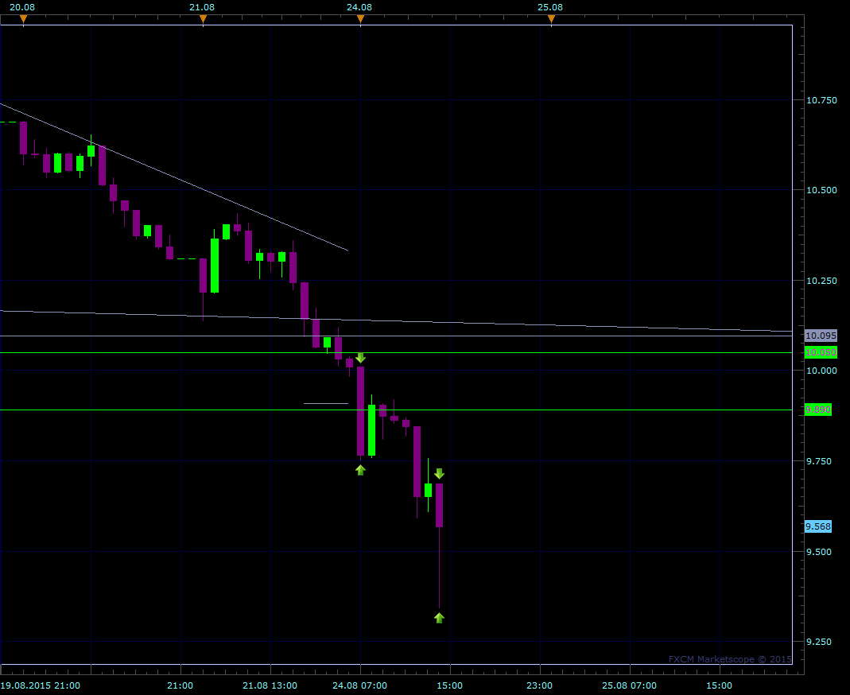The image size is (850, 695).
Task: Click the 9.250 price axis label
Action: coord(821,643)
